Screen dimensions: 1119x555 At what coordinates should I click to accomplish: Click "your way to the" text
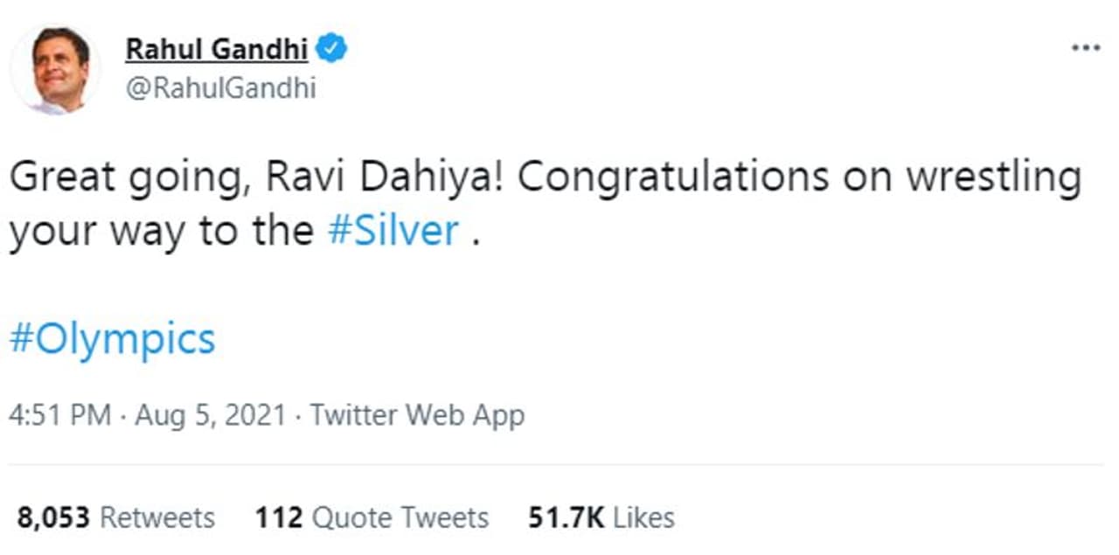161,231
